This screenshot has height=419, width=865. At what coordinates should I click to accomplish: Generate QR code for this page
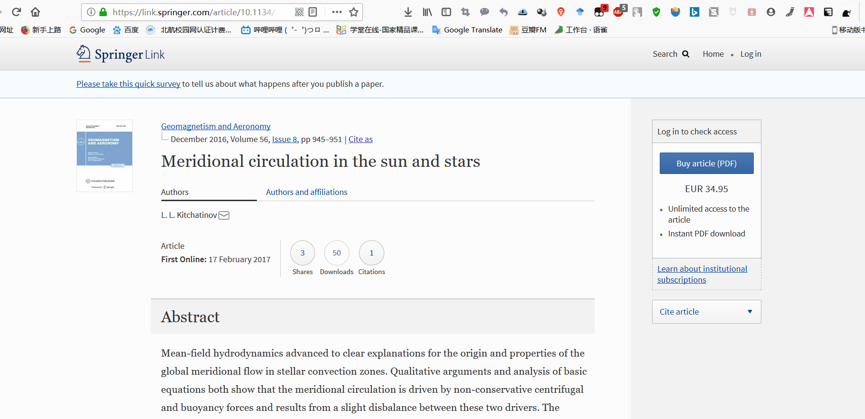(299, 12)
